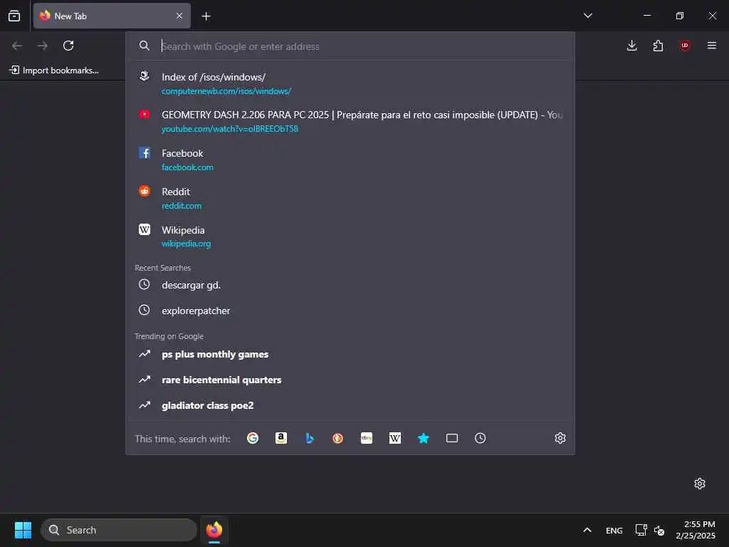Open network status tray icon
729x547 pixels.
(x=641, y=530)
